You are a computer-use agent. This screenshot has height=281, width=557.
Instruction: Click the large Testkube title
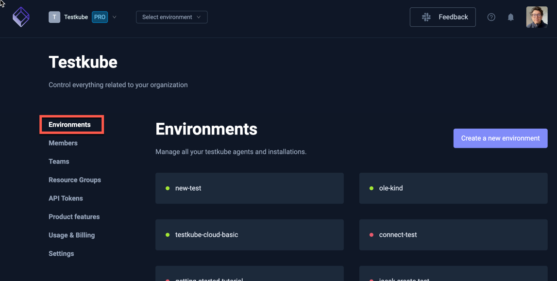[x=83, y=62]
